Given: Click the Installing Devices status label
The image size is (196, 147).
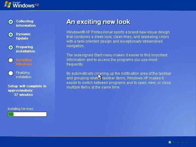Looking at the screenshot, I should 21,109.
